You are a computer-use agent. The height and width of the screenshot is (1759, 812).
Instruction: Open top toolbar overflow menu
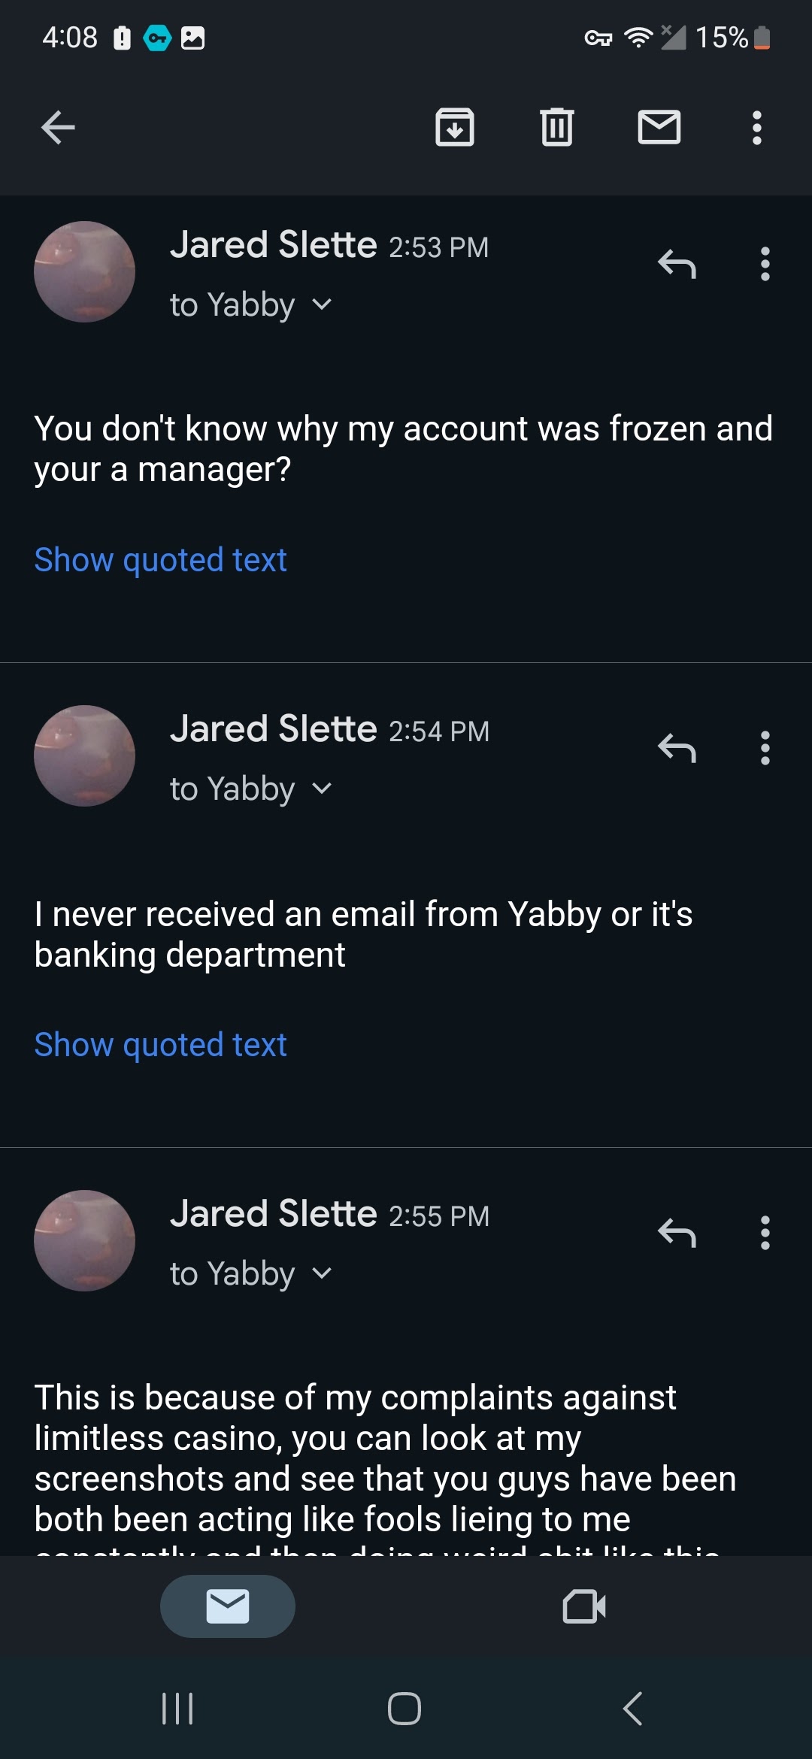[x=757, y=127]
